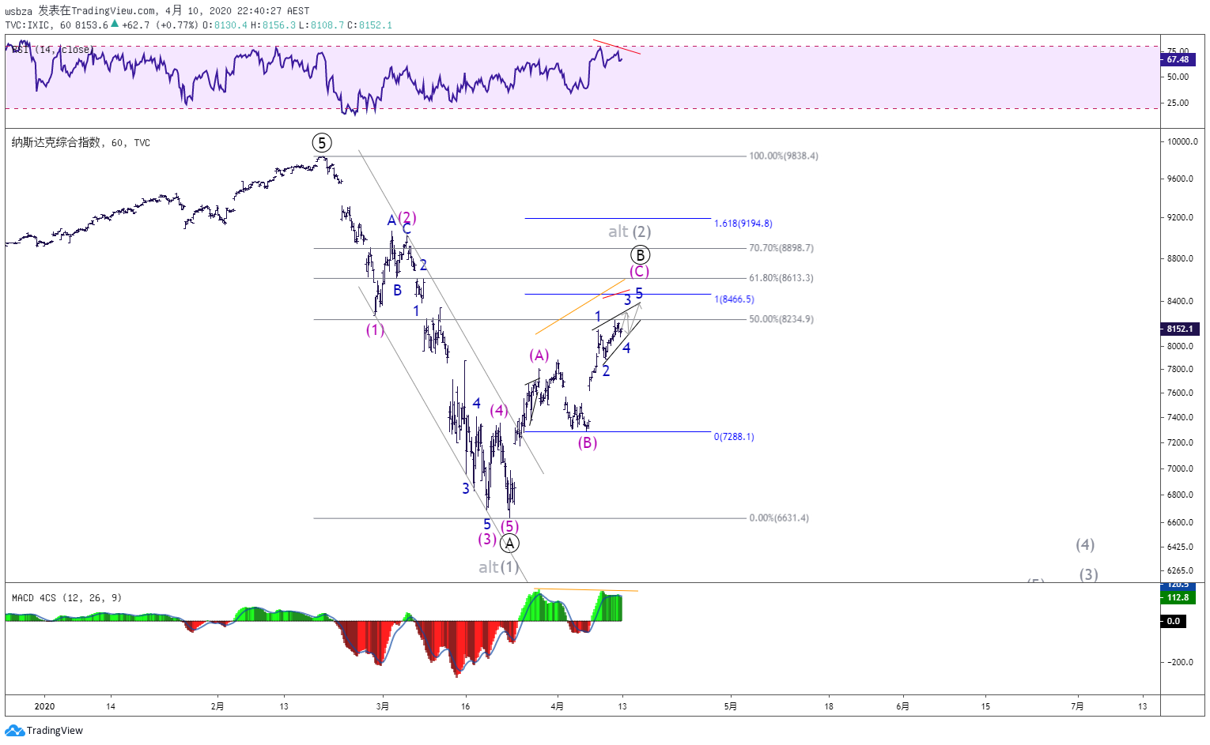
Task: Click the green 112.8 MACD value tag
Action: point(1178,597)
